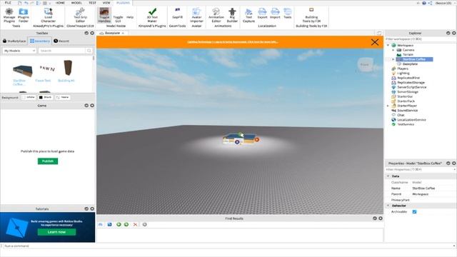This screenshot has width=457, height=257.
Task: Expand the Camera node in Explorer
Action: (393, 50)
